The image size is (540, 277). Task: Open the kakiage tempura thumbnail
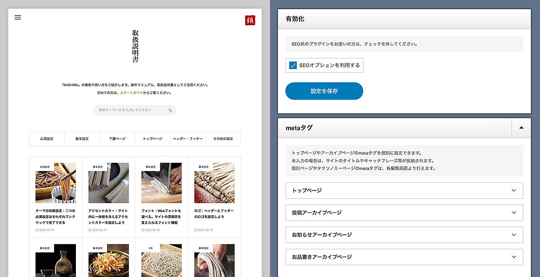(x=108, y=260)
